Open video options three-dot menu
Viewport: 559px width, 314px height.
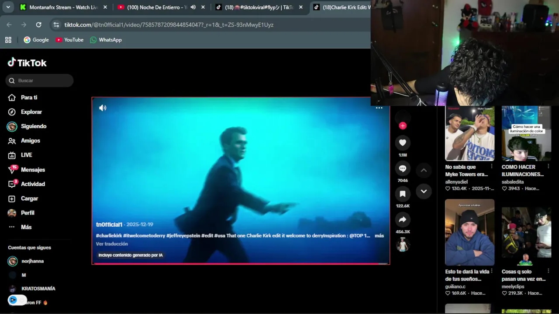[379, 108]
